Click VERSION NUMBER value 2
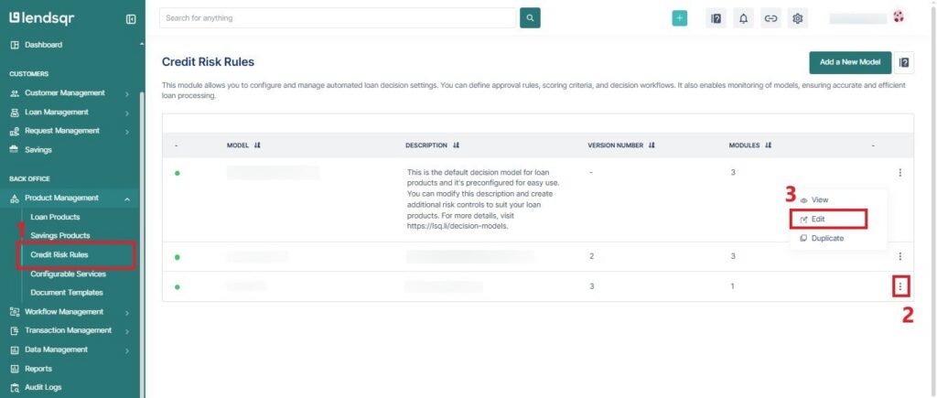 click(x=592, y=256)
